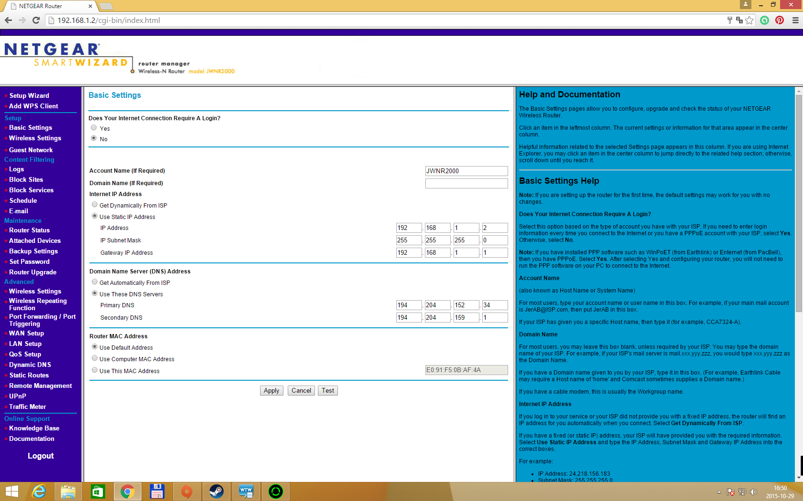Image resolution: width=803 pixels, height=501 pixels.
Task: Select Use Computer MAC Address option
Action: pyautogui.click(x=95, y=358)
